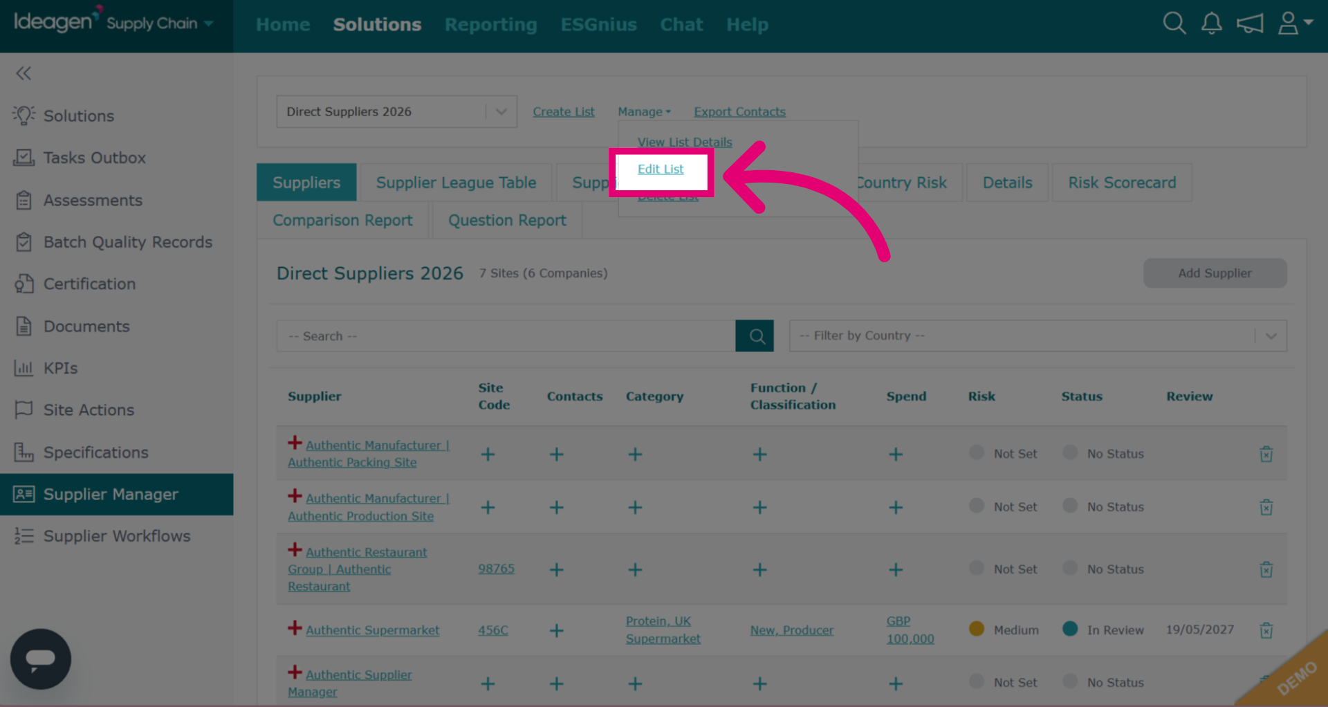Viewport: 1328px width, 707px height.
Task: Delete the Authentic Supermarket row via trash icon
Action: [1266, 630]
